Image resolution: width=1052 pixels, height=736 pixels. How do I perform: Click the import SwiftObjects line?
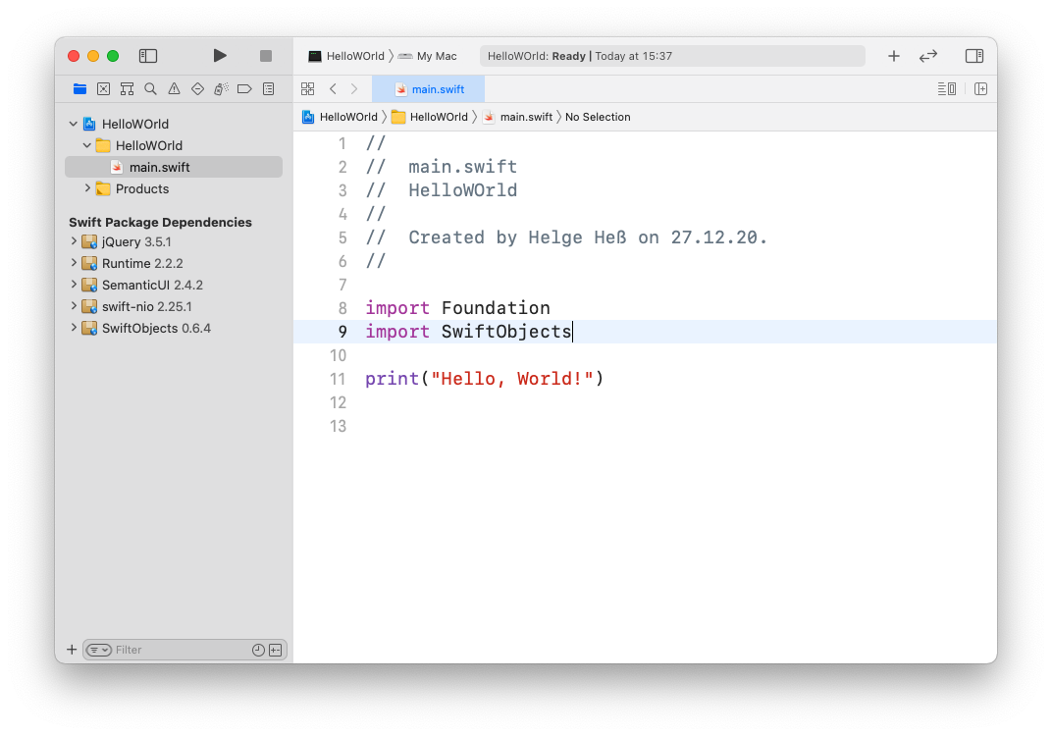468,332
